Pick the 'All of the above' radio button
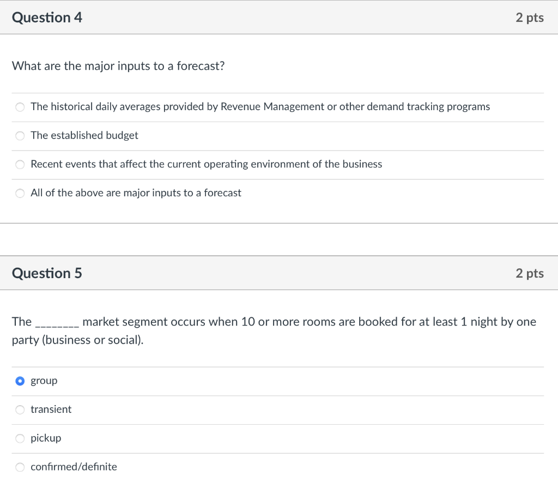Viewport: 558px width, 493px height. 20,193
